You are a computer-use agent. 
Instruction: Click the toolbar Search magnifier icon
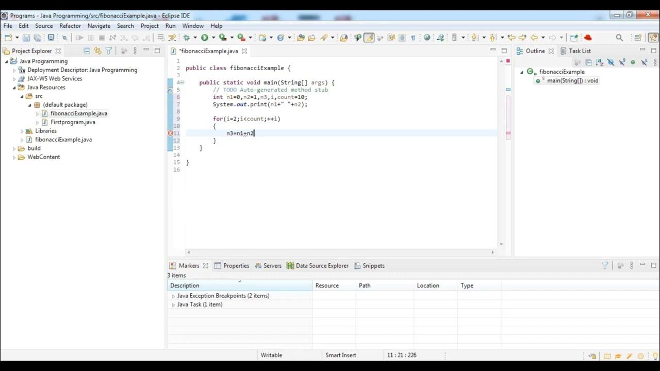pyautogui.click(x=619, y=38)
